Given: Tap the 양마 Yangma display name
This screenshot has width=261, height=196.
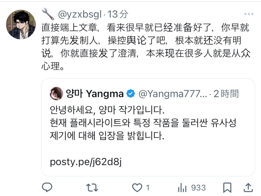Looking at the screenshot, I should point(95,94).
